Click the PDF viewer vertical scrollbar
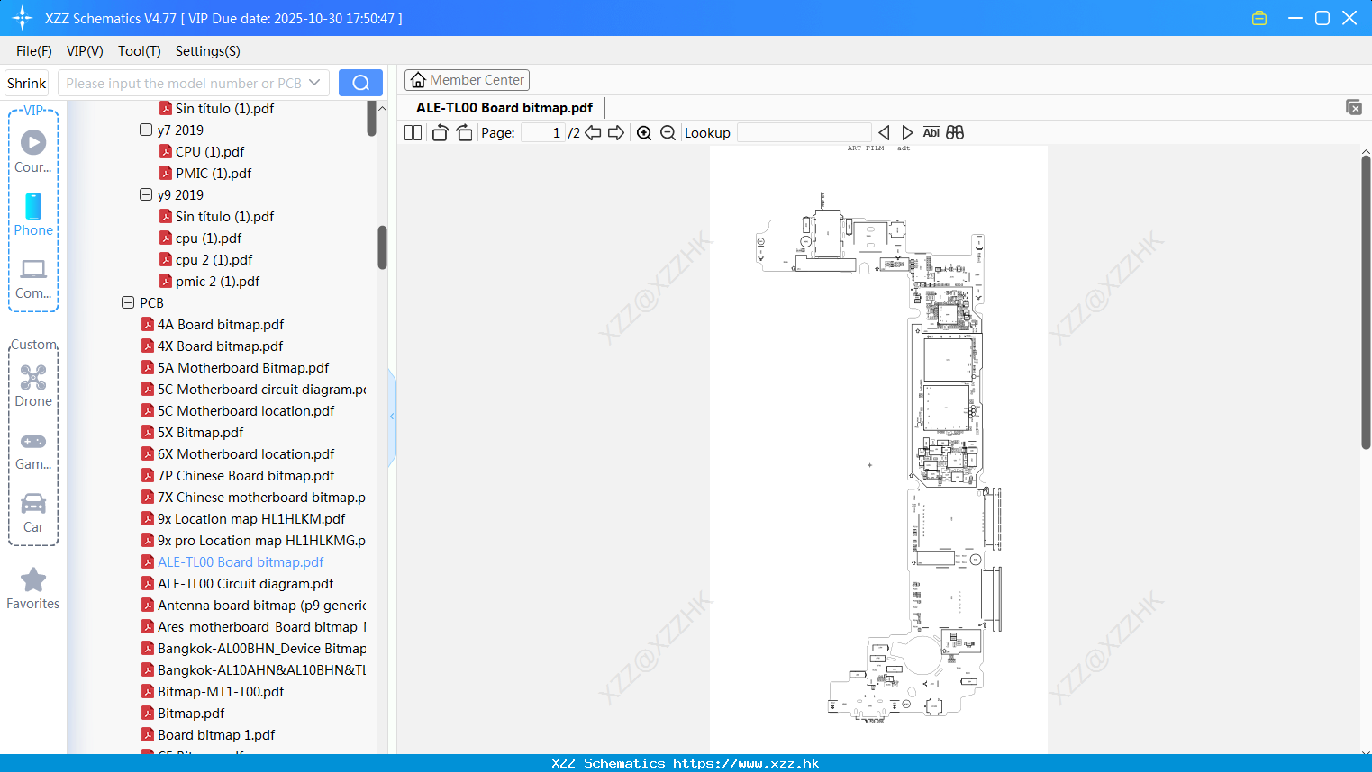 1366,302
